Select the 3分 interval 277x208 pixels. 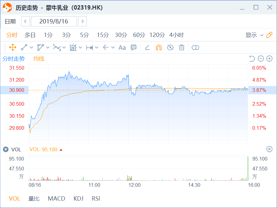(x=66, y=35)
